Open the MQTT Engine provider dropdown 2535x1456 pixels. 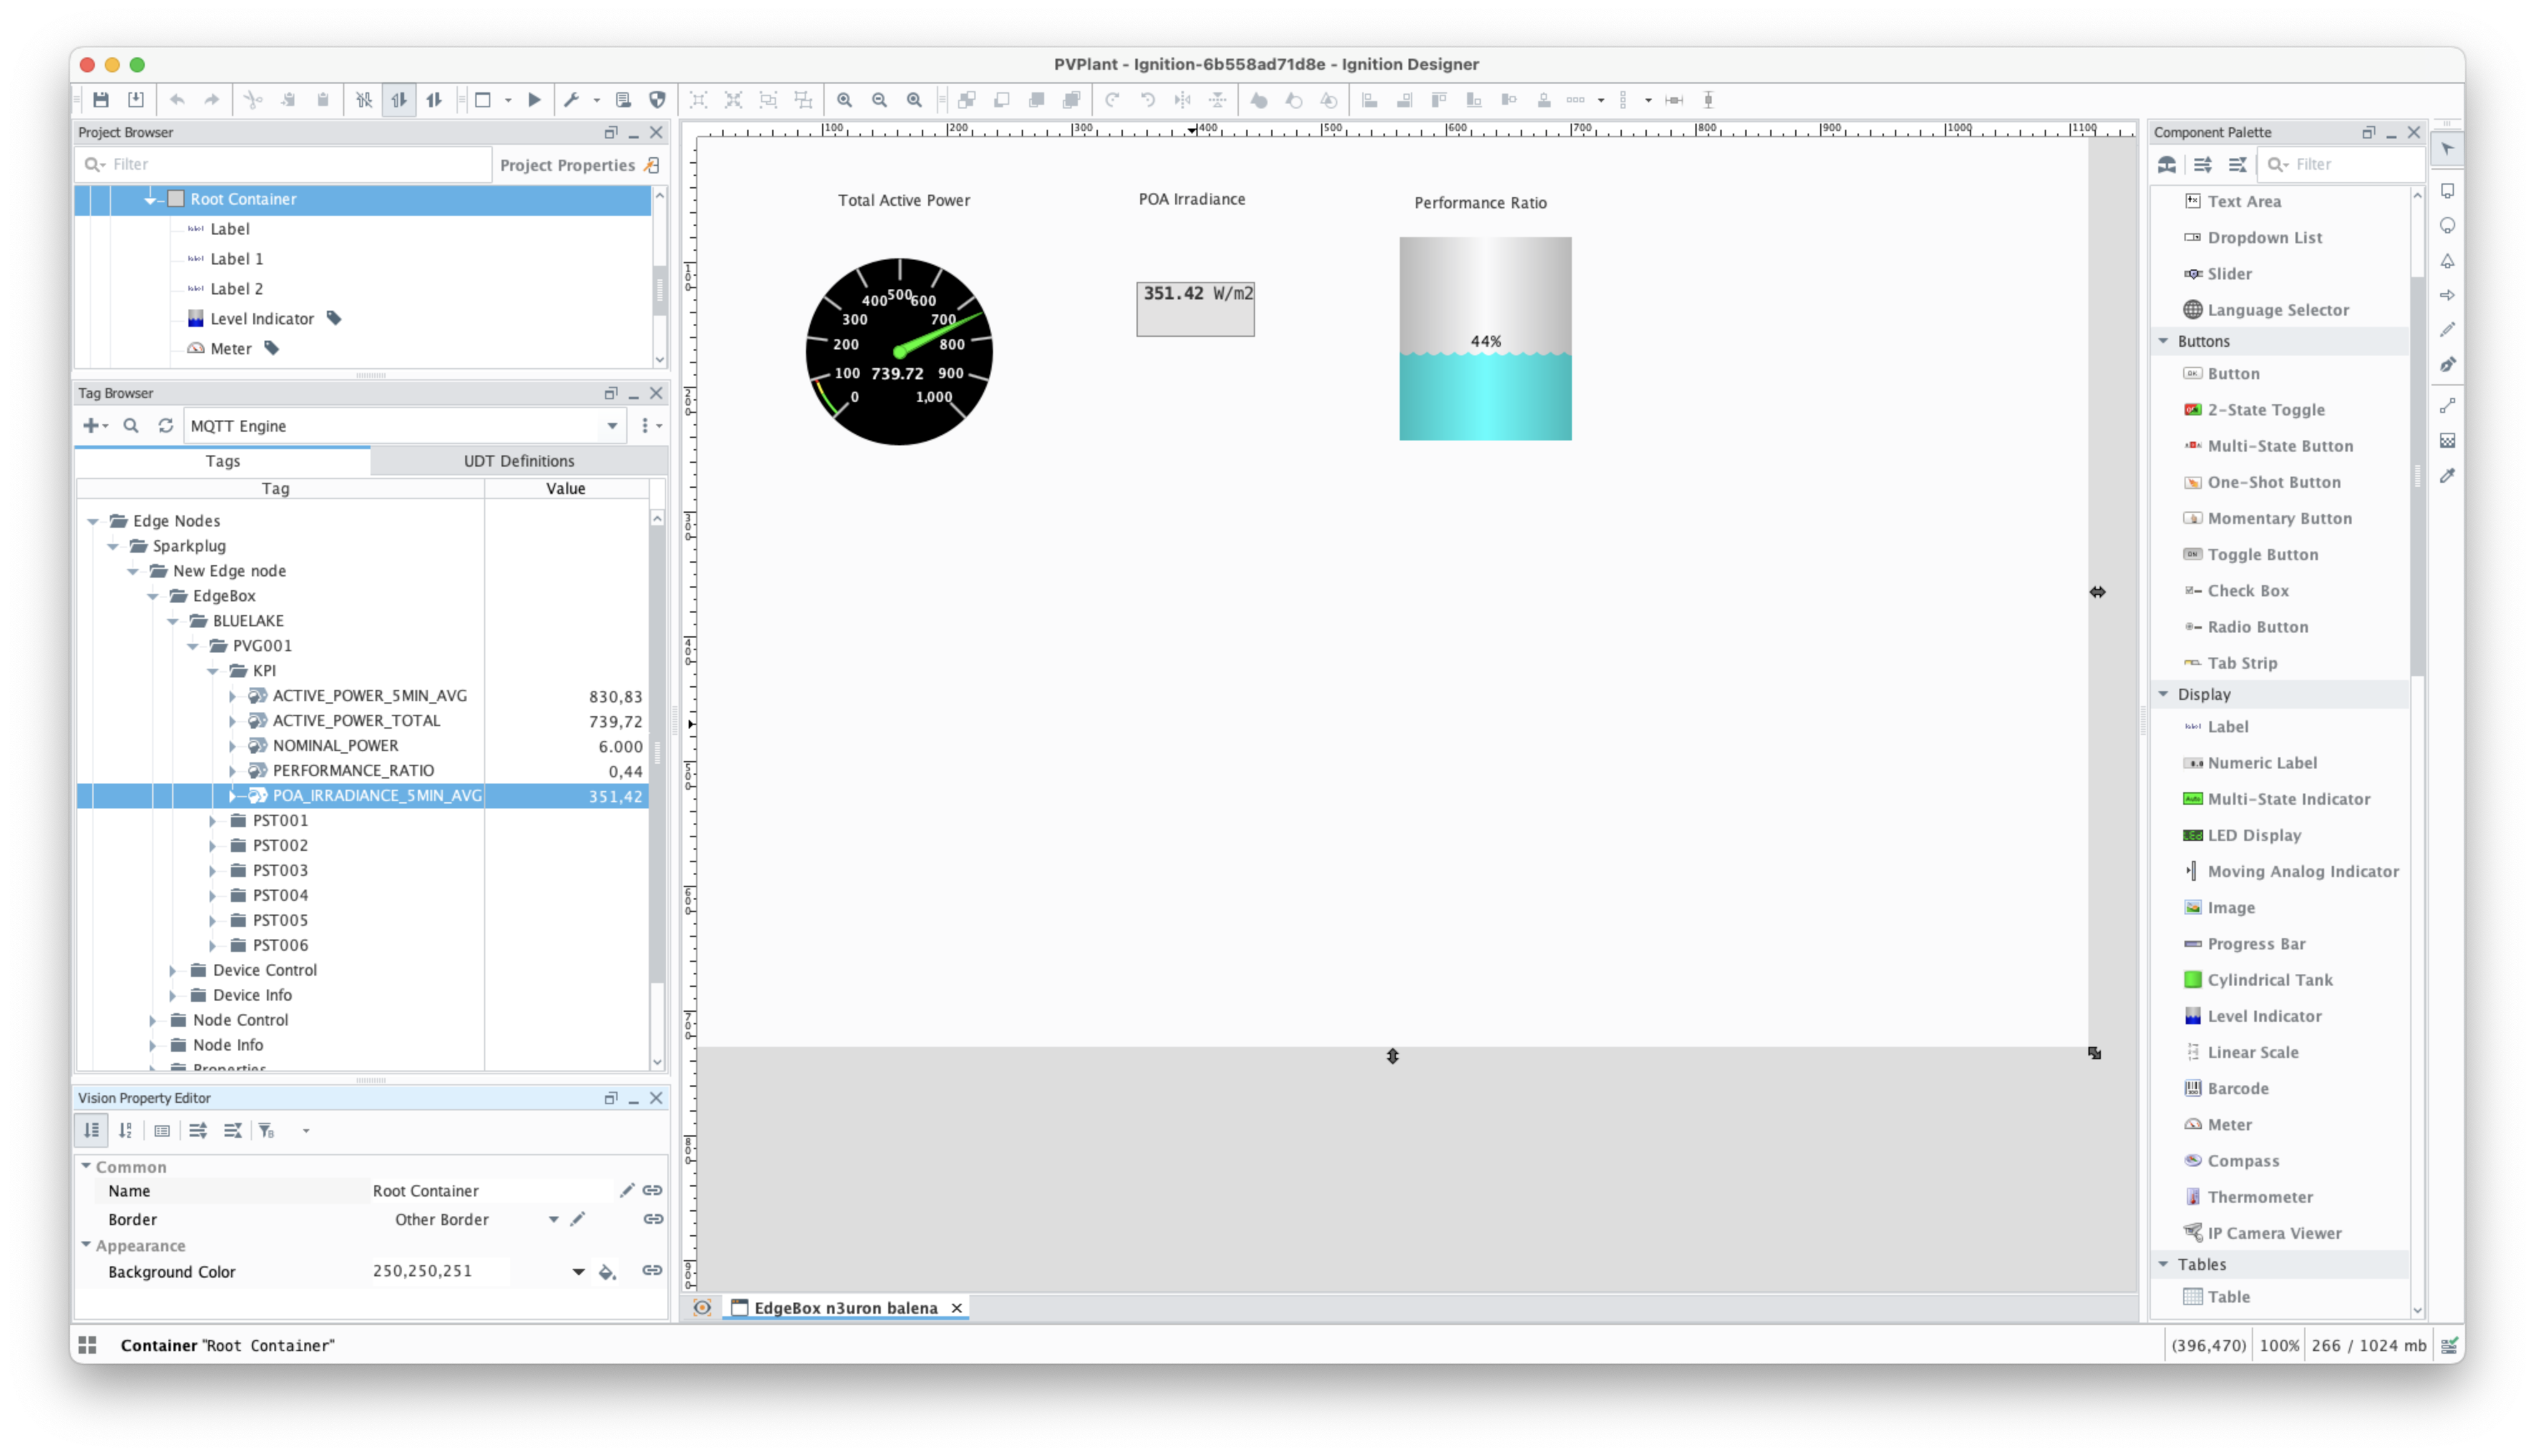[612, 426]
